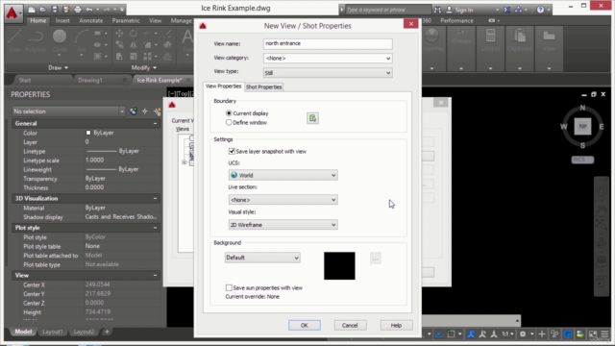The image size is (615, 346).
Task: Open the Visual style 2D Wireframe dropdown
Action: [283, 225]
